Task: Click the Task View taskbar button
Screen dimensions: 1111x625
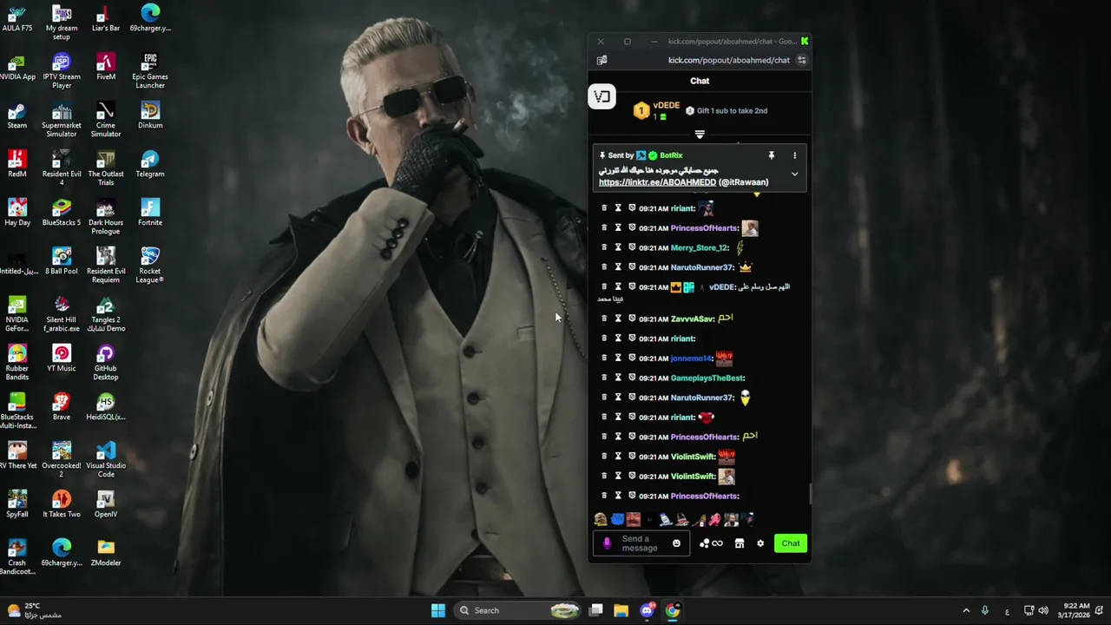Action: click(596, 610)
